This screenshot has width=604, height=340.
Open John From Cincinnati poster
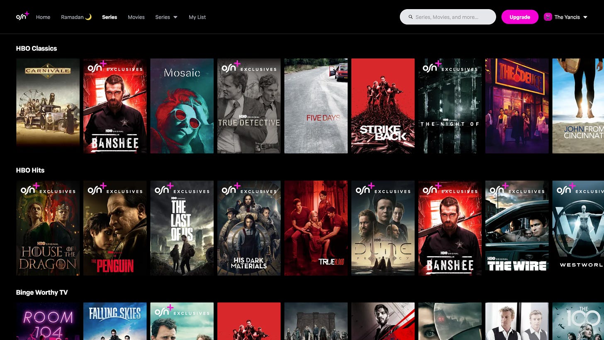578,106
